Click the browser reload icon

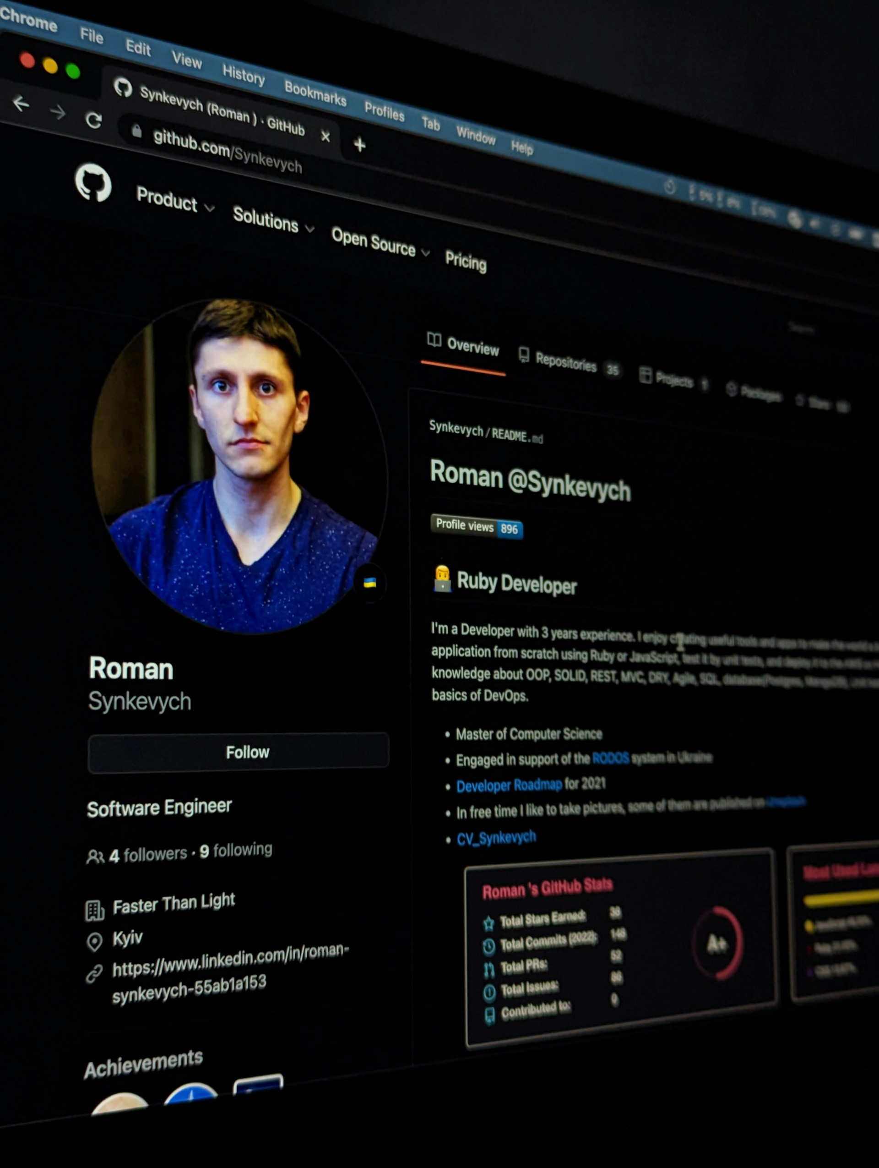94,121
